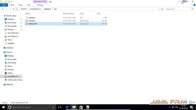Select the netbeans Application of 891 KB
Screen dimensions: 196x110
pos(66,21)
